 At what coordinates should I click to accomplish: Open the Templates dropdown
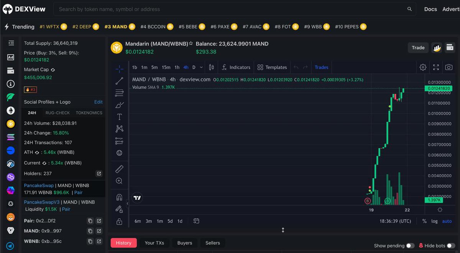(x=272, y=67)
